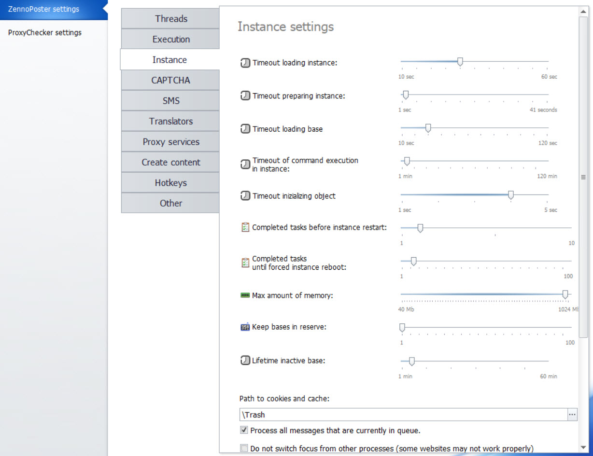Screen dimensions: 593x456
Task: Open the Proxy services tab
Action: point(170,142)
